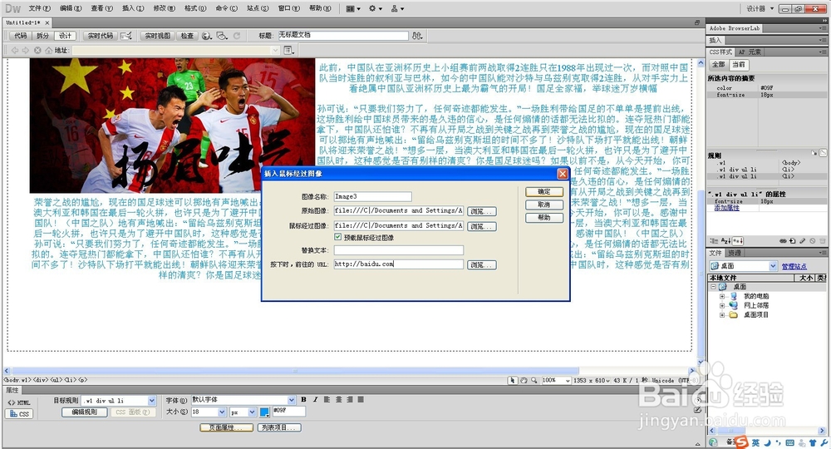Show list view (Az) in CSS panel

click(x=726, y=240)
